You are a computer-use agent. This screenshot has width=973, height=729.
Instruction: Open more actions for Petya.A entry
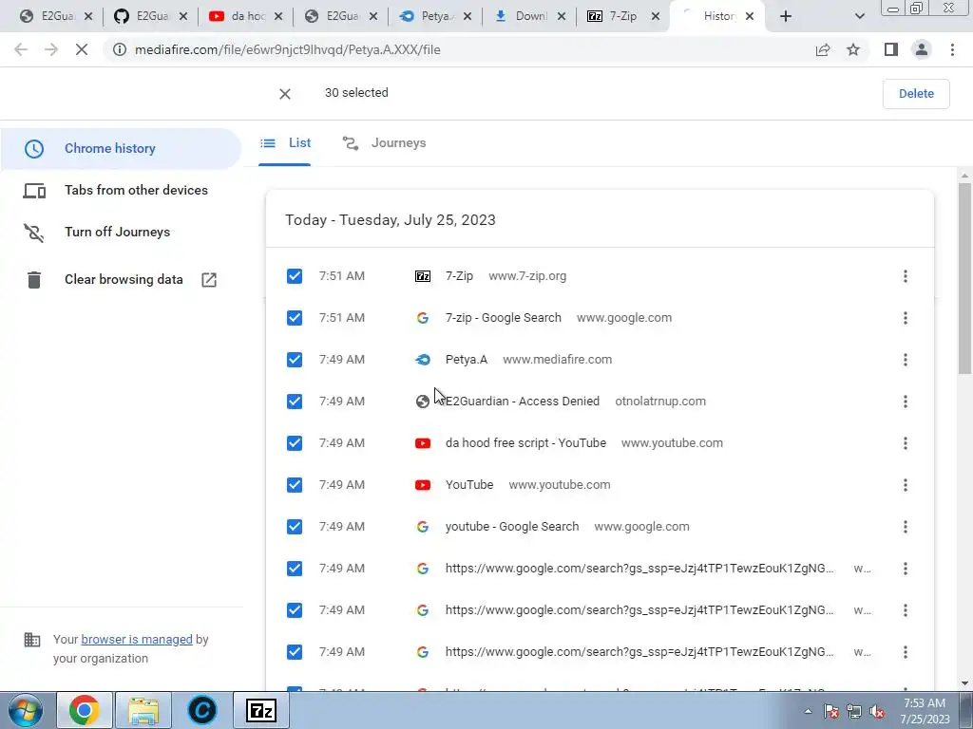tap(906, 360)
